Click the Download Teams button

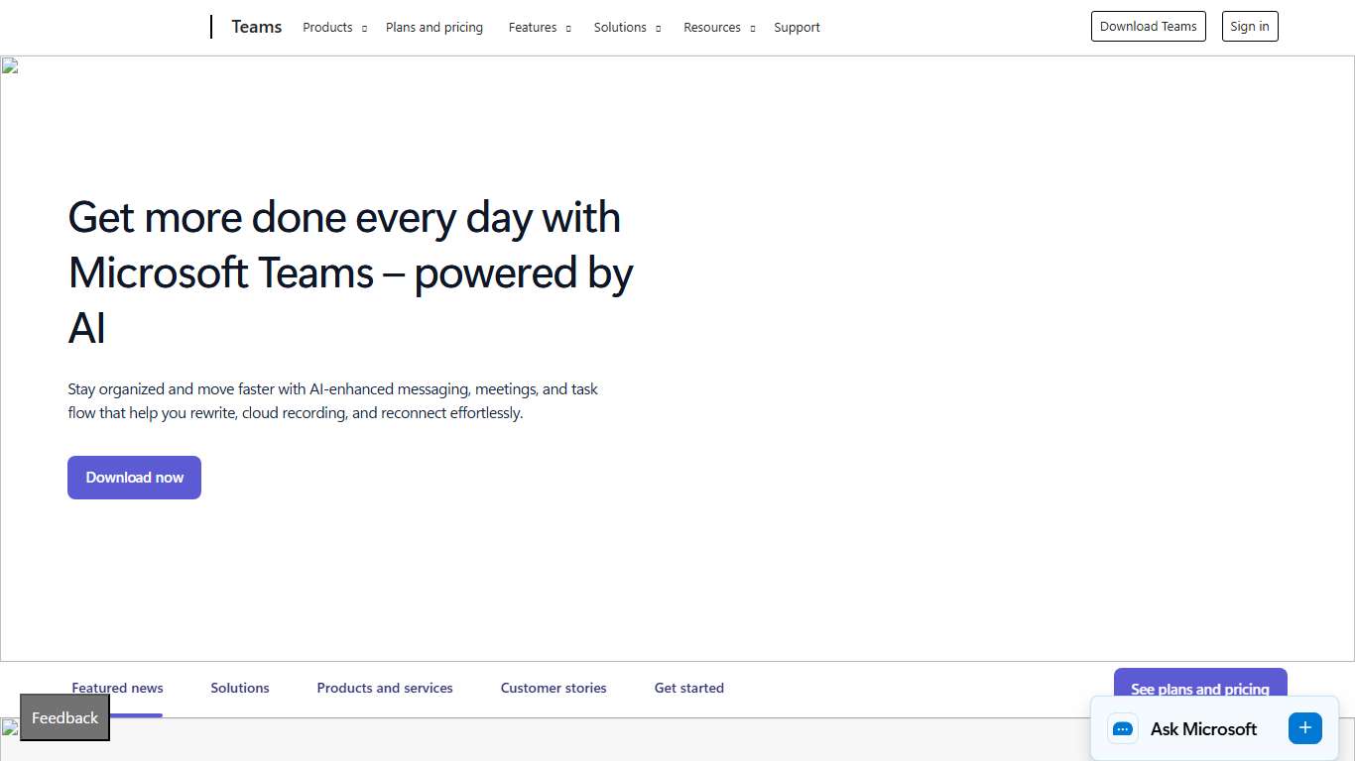[1148, 26]
